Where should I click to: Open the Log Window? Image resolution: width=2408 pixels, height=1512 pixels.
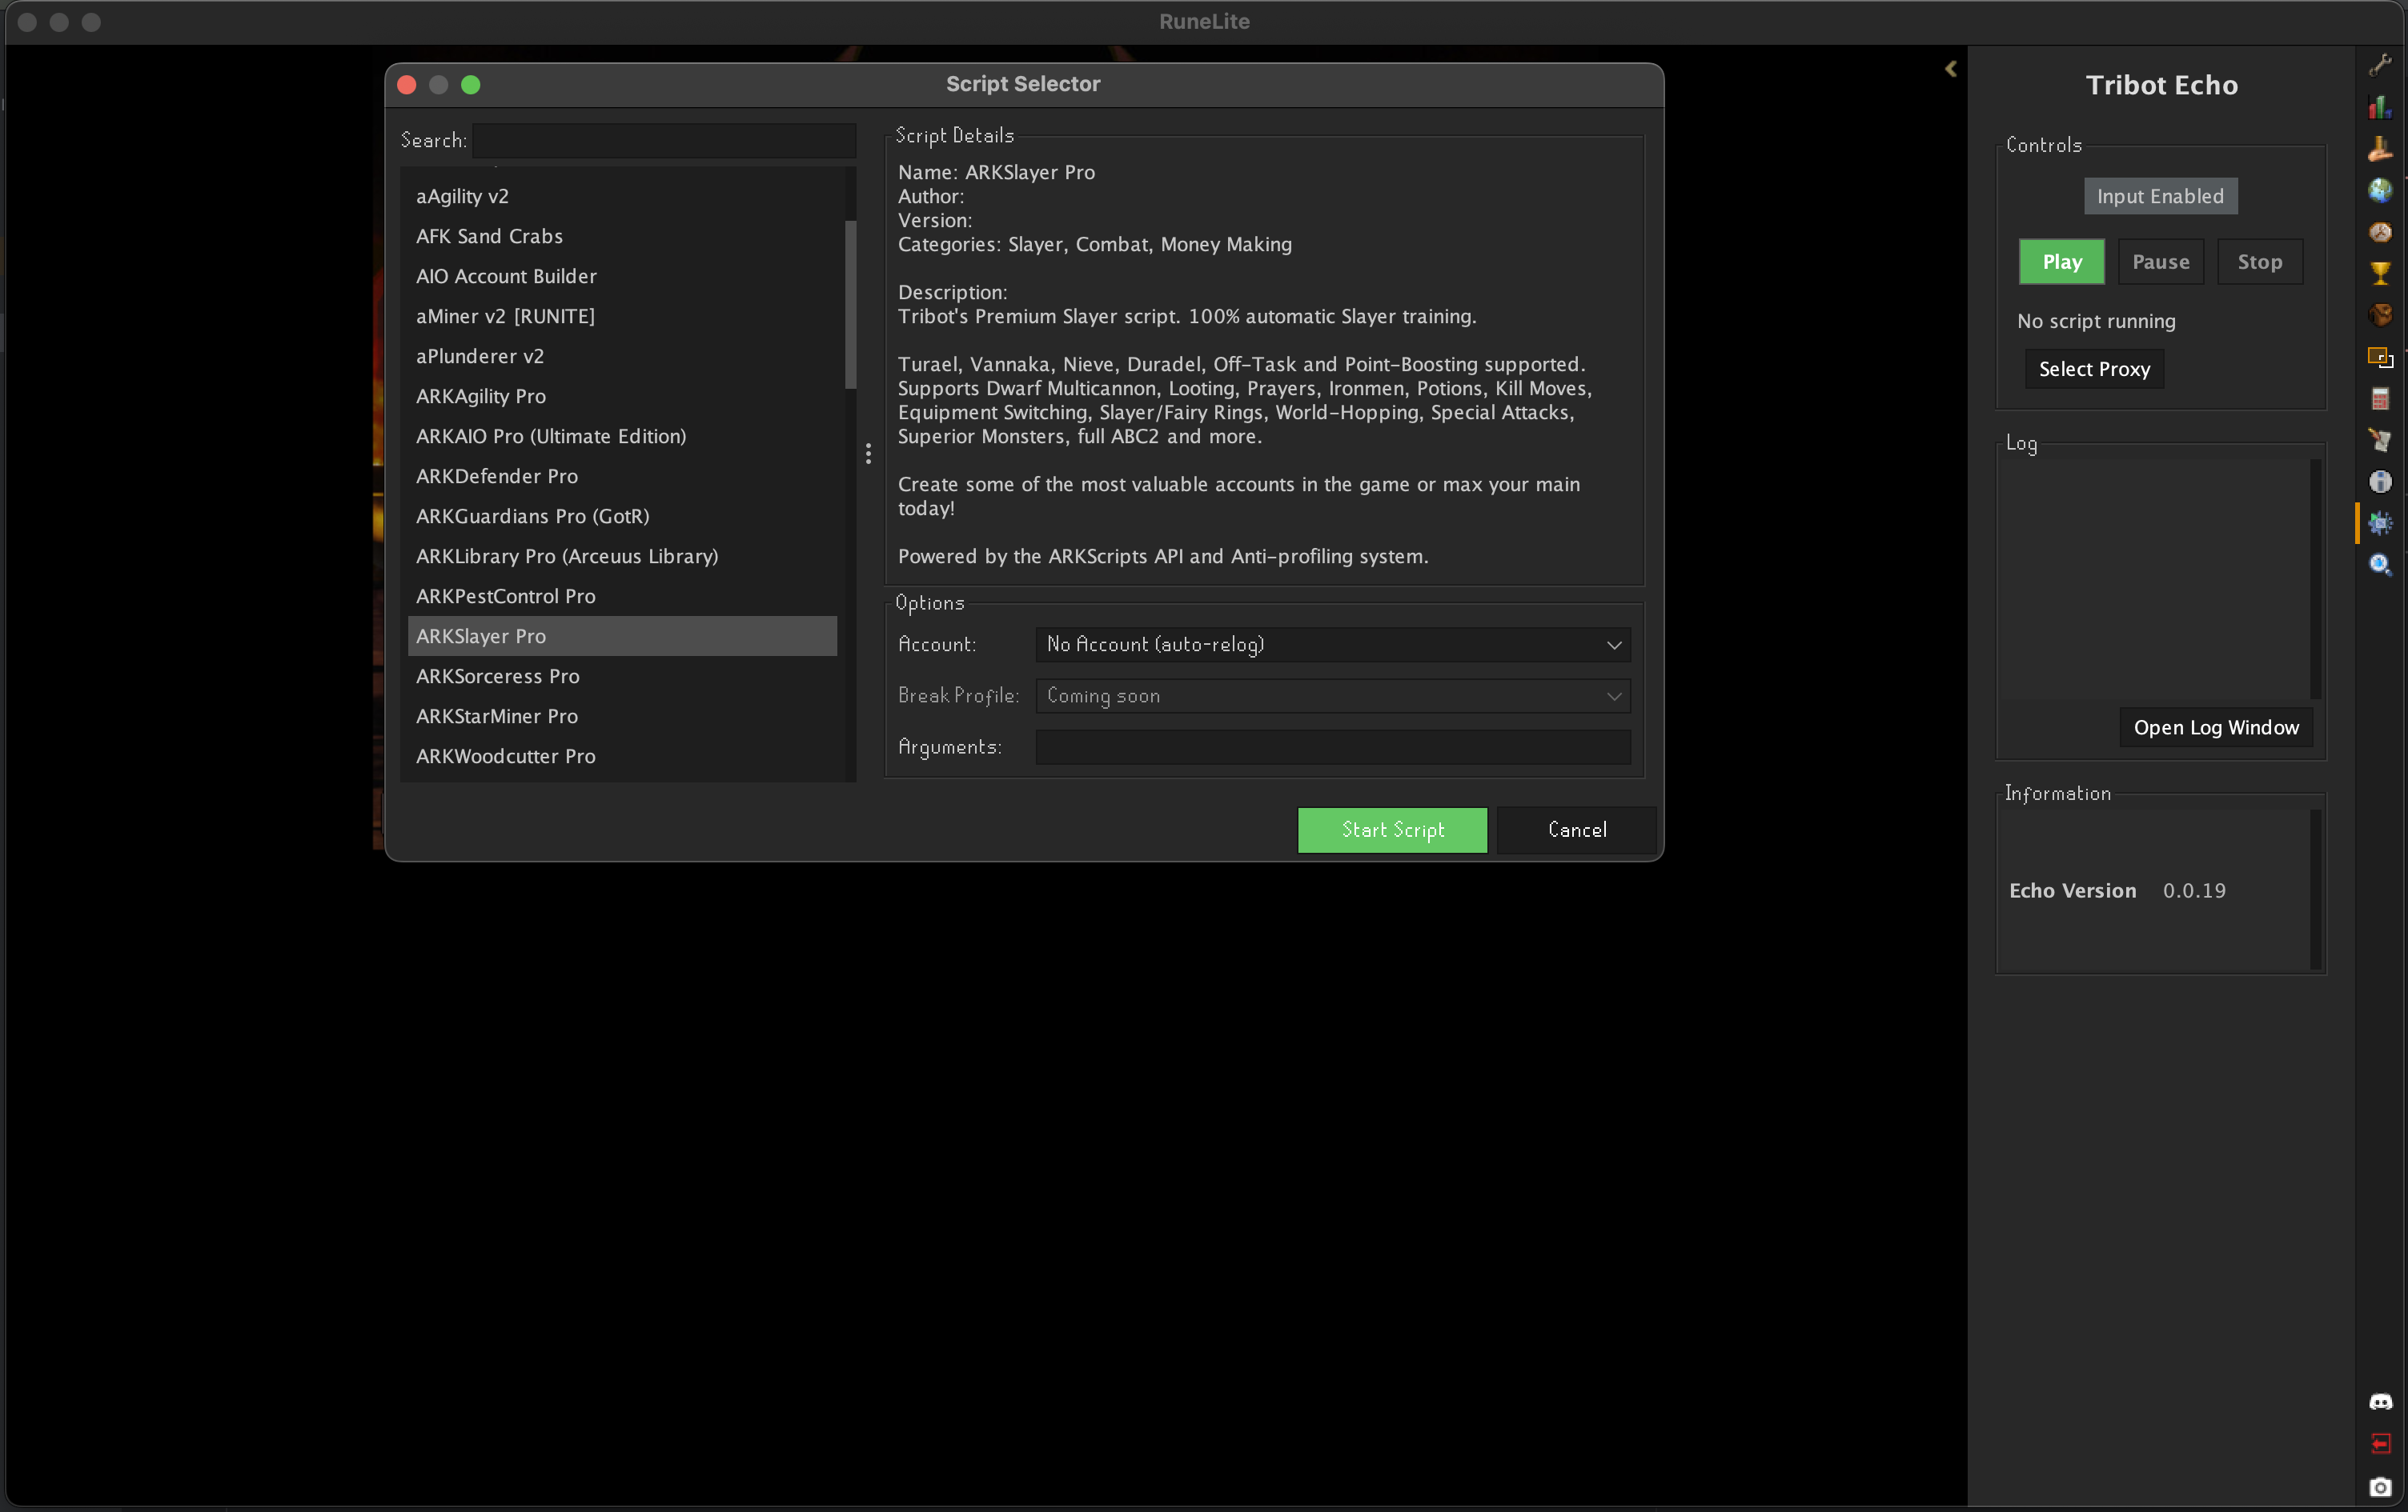click(x=2216, y=726)
